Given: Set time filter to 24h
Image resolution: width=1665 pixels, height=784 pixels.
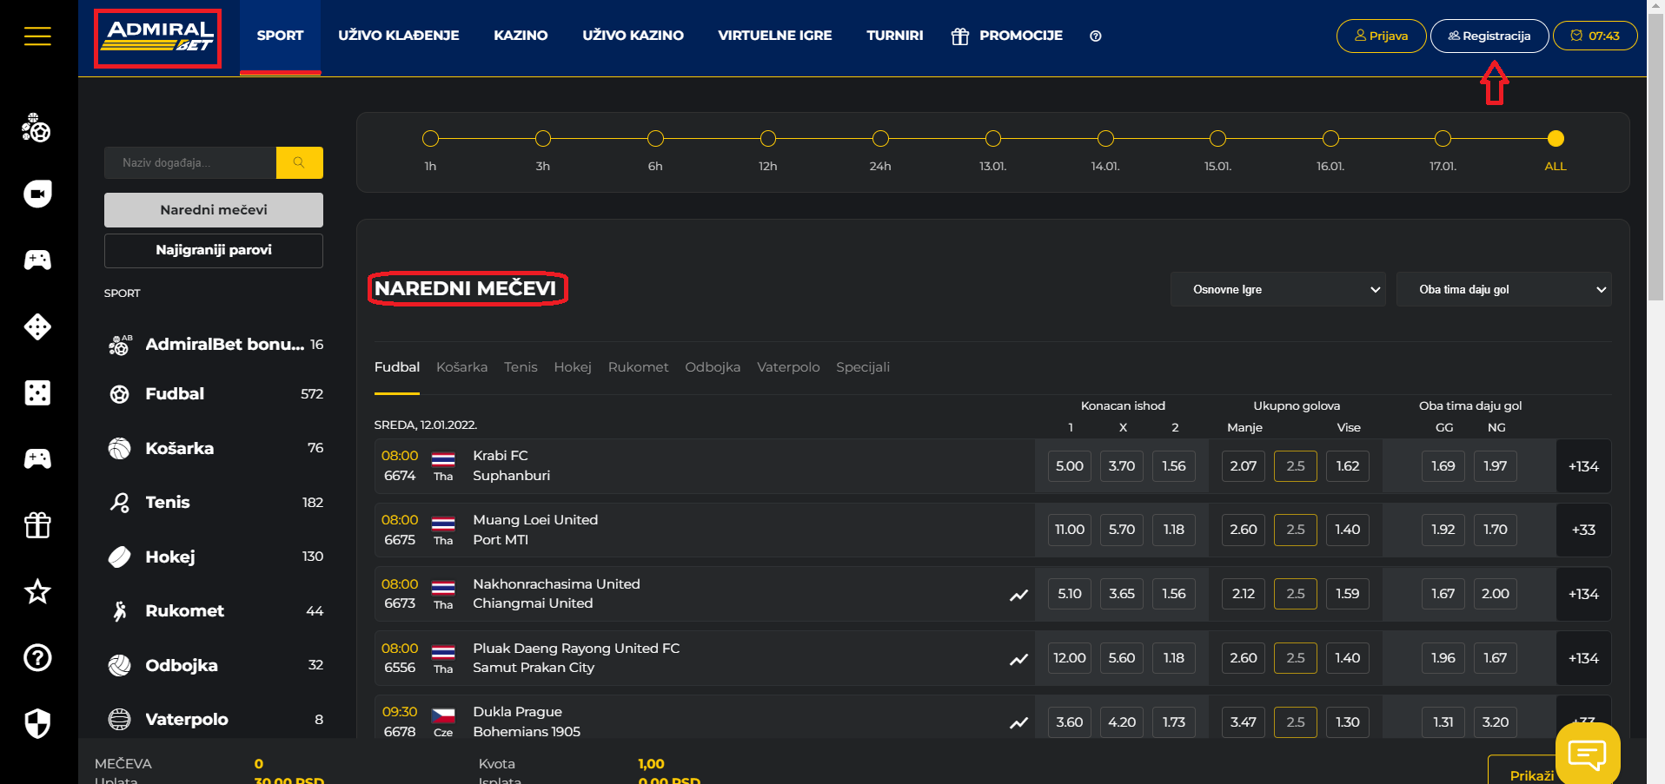Looking at the screenshot, I should tap(880, 139).
